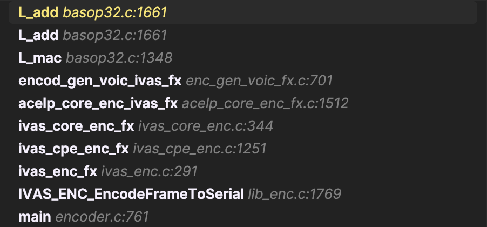Select the acelp_core_enc_ivas_fx call frame

coord(98,104)
